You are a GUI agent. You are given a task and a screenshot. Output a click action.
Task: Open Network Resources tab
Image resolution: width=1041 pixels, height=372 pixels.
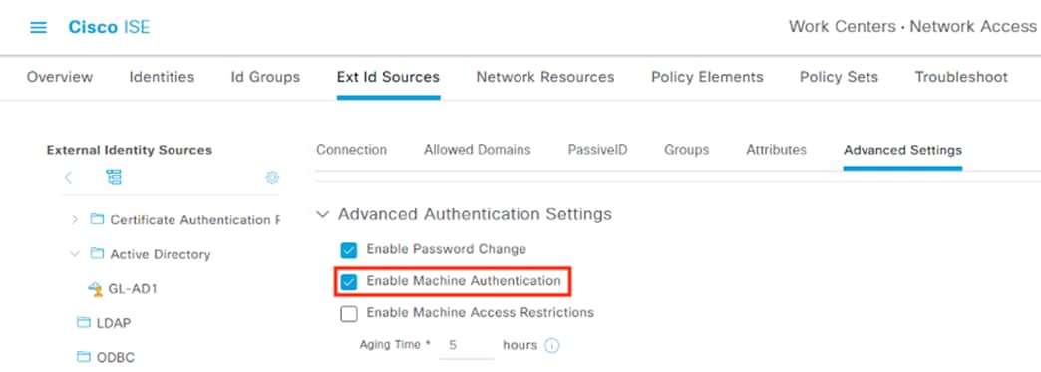[545, 77]
